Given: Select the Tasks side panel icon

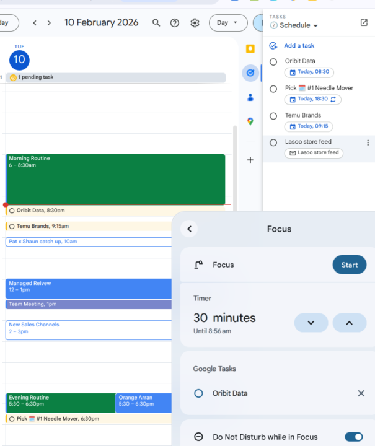Looking at the screenshot, I should (x=250, y=73).
